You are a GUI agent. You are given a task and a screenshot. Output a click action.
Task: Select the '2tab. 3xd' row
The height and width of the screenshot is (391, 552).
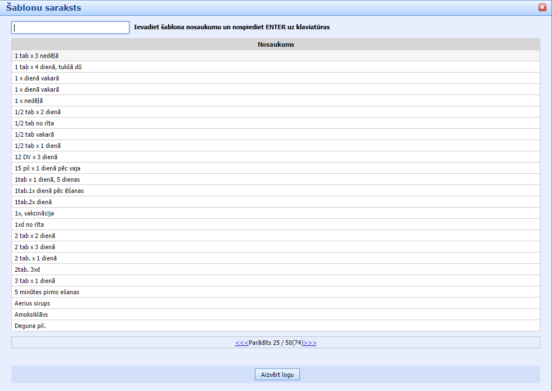(27, 269)
